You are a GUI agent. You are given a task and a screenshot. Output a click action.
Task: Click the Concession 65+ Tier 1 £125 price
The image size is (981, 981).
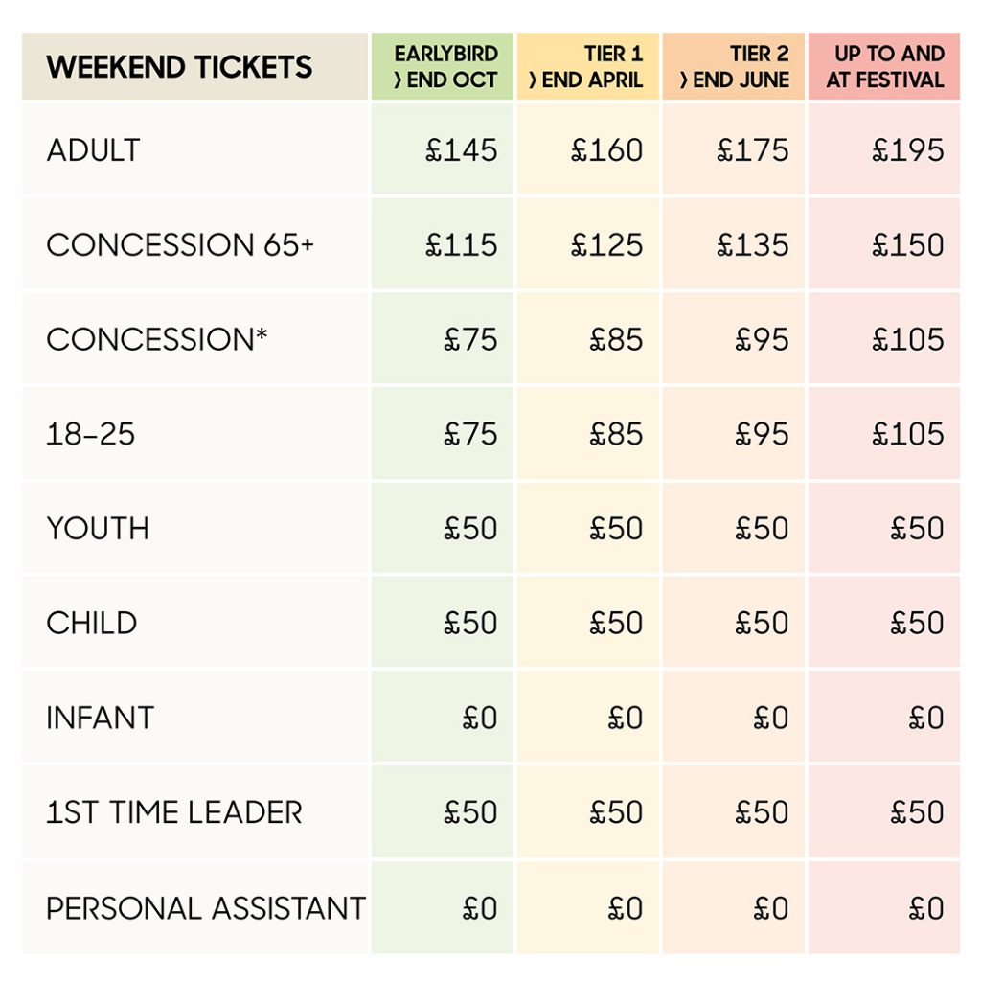coord(606,244)
